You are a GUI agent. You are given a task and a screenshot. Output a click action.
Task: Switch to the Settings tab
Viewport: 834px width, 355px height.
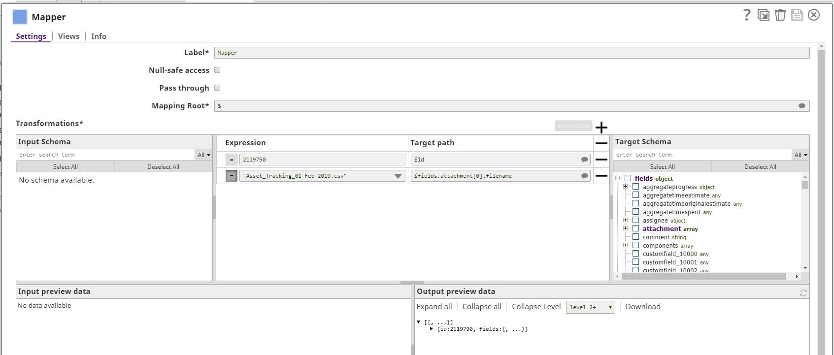pos(31,36)
